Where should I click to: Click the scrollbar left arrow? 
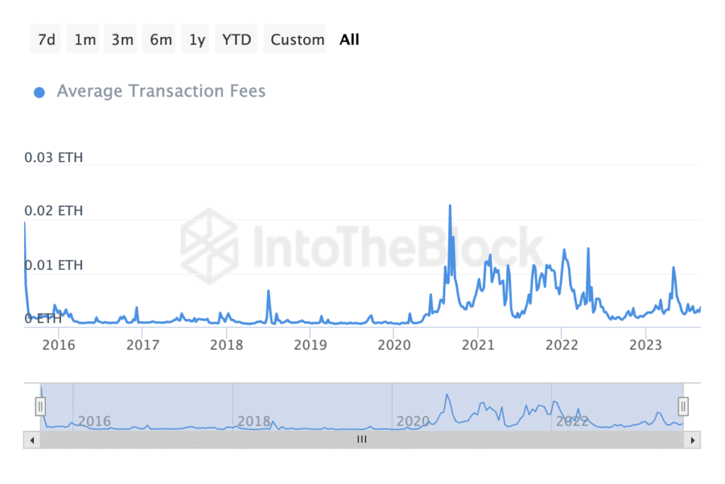coord(32,440)
